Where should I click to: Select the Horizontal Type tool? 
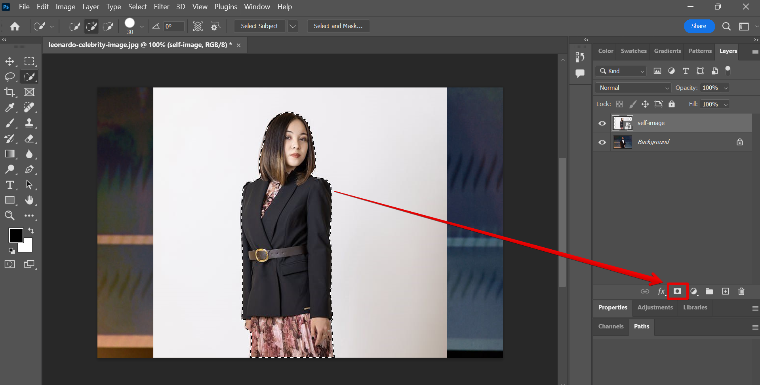tap(10, 185)
